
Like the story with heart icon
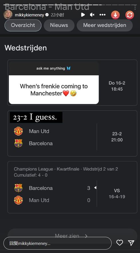click(x=120, y=243)
